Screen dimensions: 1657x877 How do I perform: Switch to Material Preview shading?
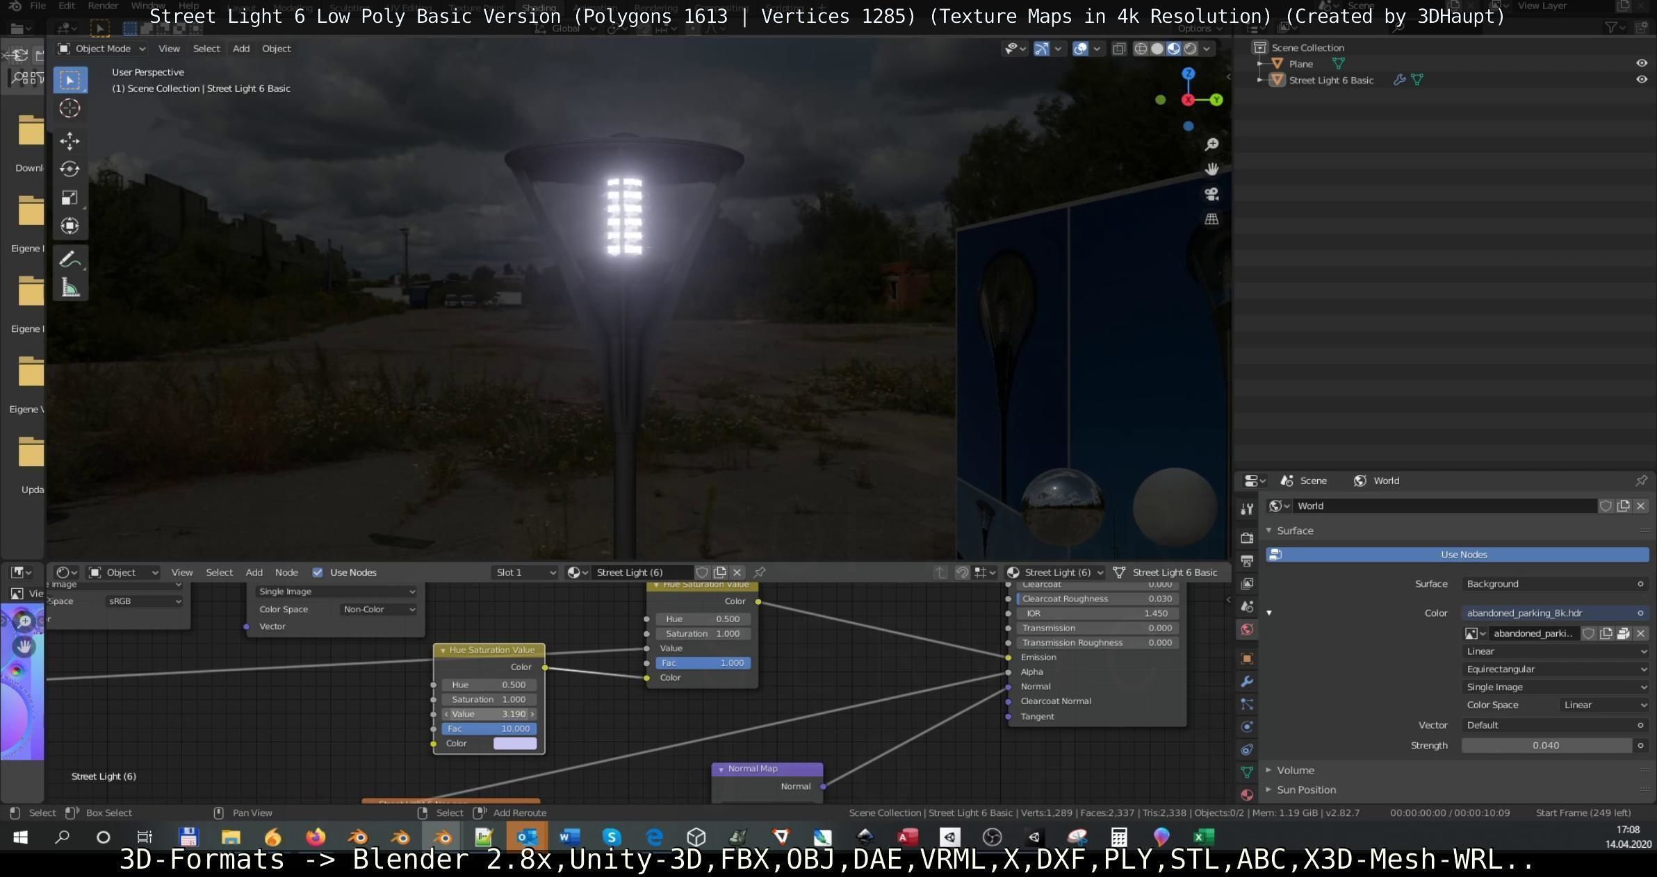[x=1174, y=49]
